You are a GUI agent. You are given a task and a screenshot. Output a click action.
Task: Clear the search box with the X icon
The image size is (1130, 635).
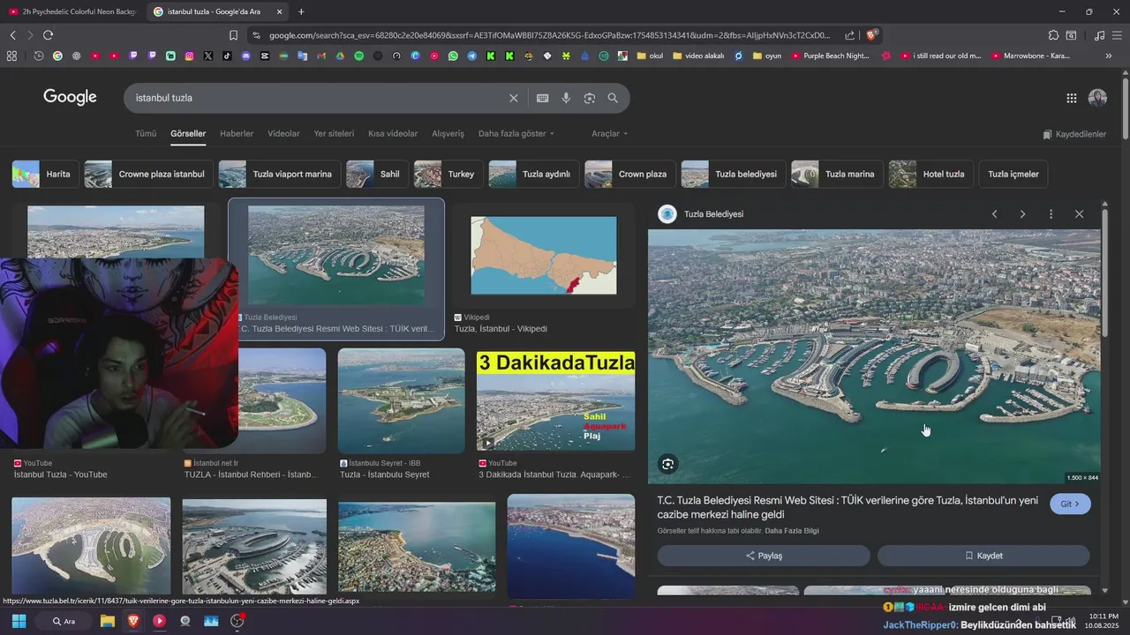pos(513,98)
